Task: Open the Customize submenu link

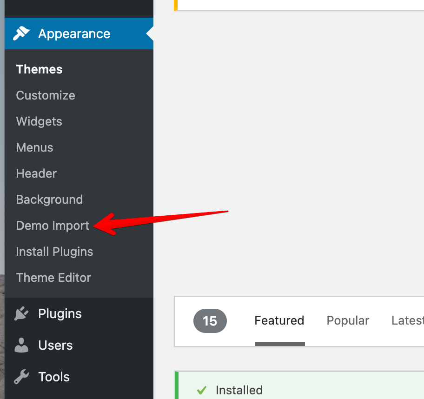Action: (x=46, y=95)
